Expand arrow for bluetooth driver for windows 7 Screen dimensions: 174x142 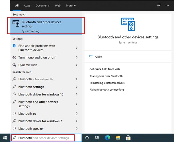[77, 121]
